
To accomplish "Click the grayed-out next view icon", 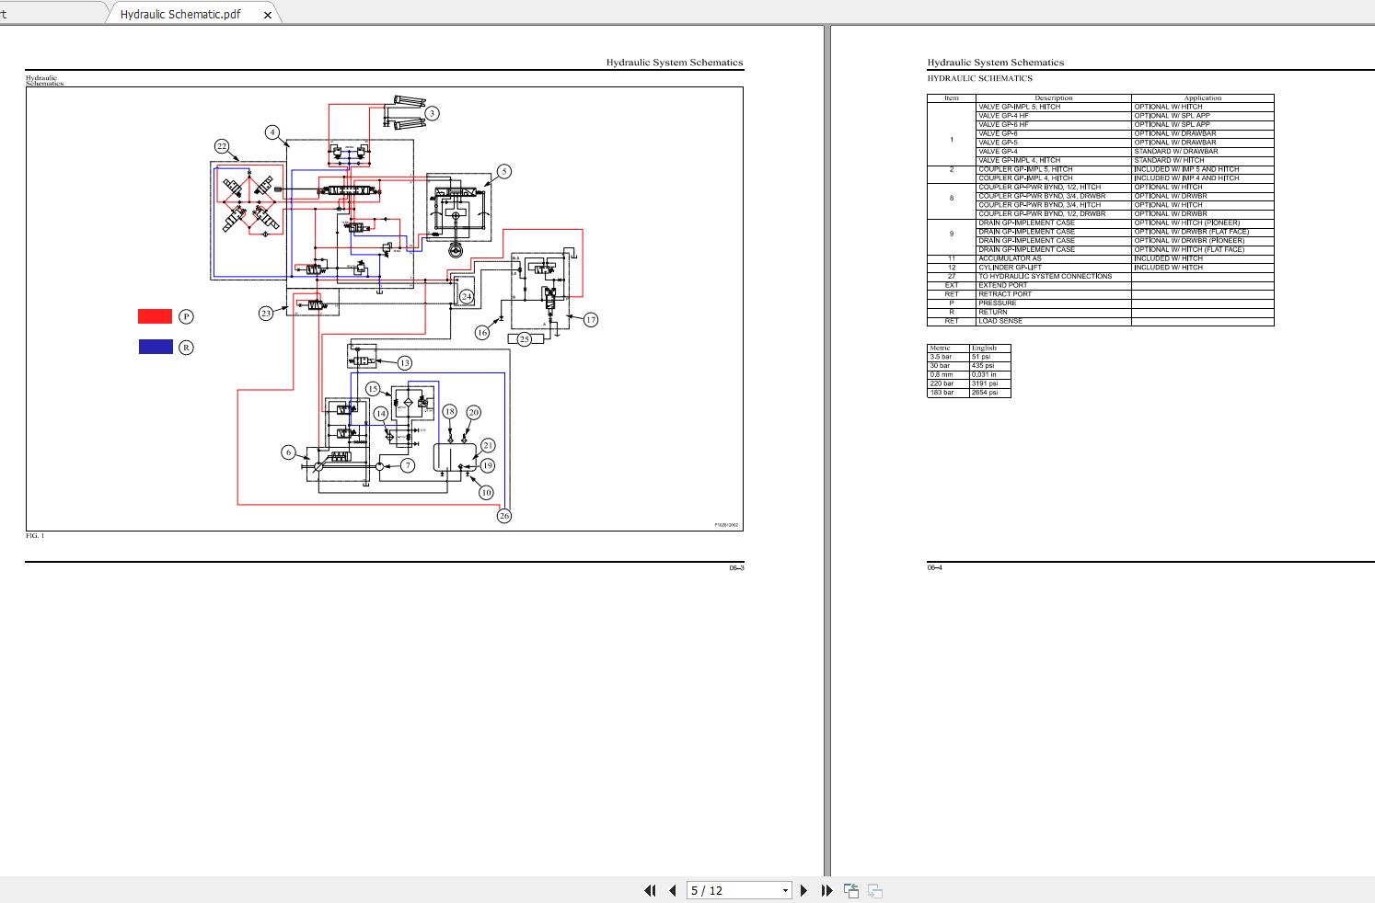I will click(875, 890).
